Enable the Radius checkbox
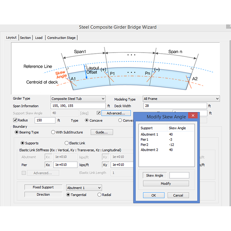Image resolution: width=231 pixels, height=231 pixels. coord(15,120)
